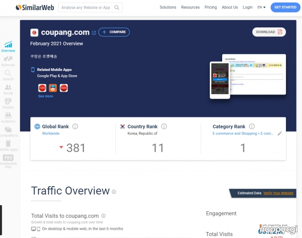Click the E commerce and Shopping category link

point(243,133)
